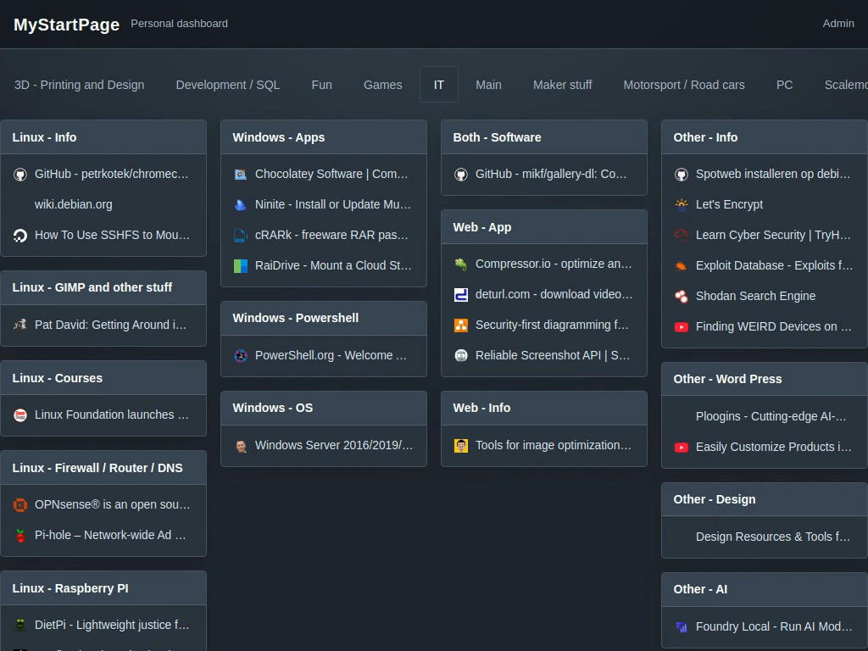Click the Shodan Search Engine icon
The height and width of the screenshot is (651, 868).
(681, 296)
